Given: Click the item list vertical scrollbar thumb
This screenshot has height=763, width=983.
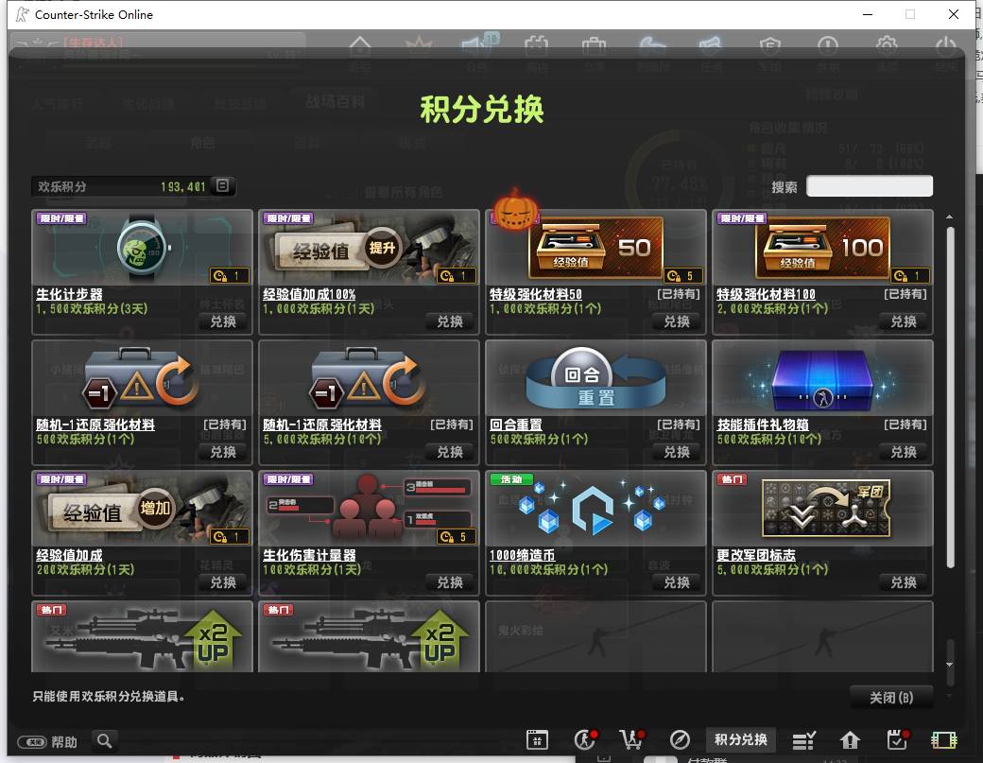Looking at the screenshot, I should [951, 397].
